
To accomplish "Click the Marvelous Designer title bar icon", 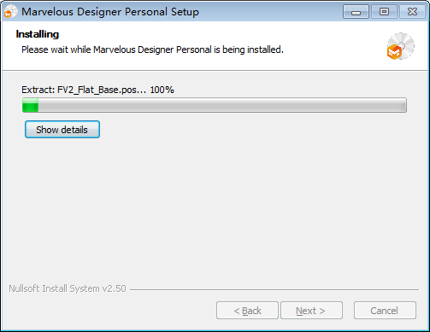I will pos(10,12).
